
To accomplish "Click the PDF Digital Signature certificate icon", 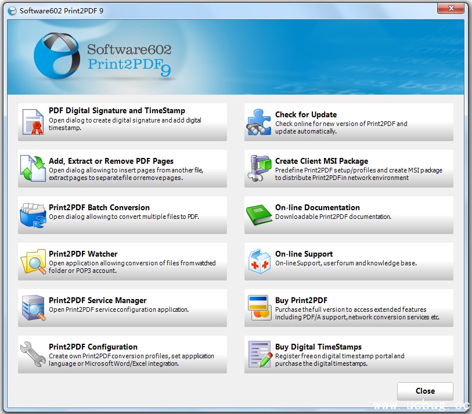I will pos(33,123).
